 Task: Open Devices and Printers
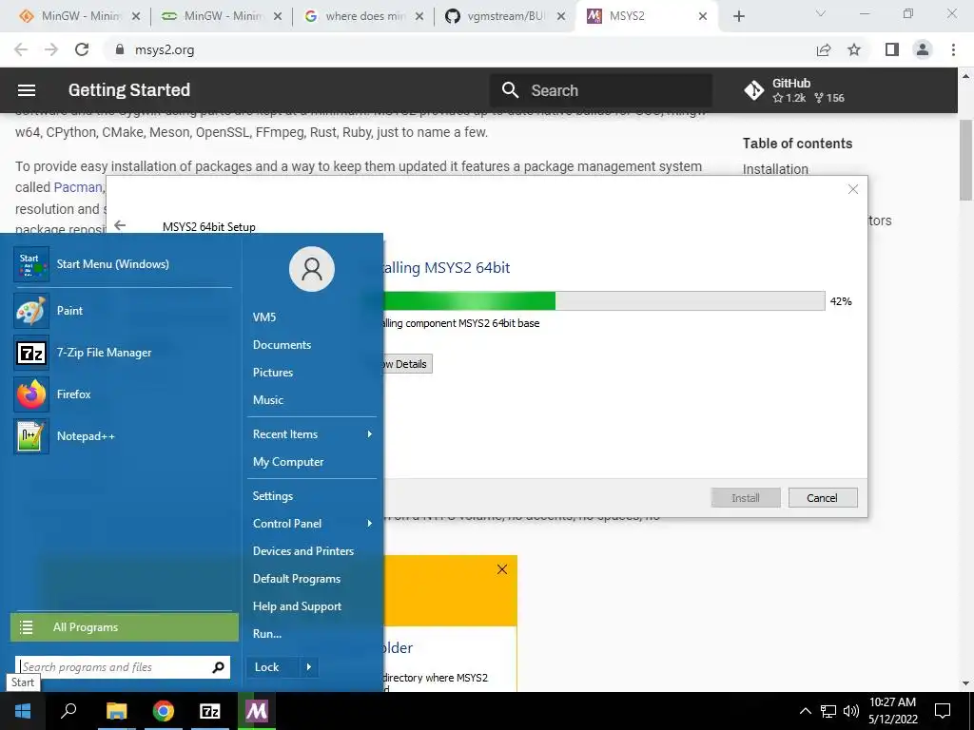[x=303, y=551]
